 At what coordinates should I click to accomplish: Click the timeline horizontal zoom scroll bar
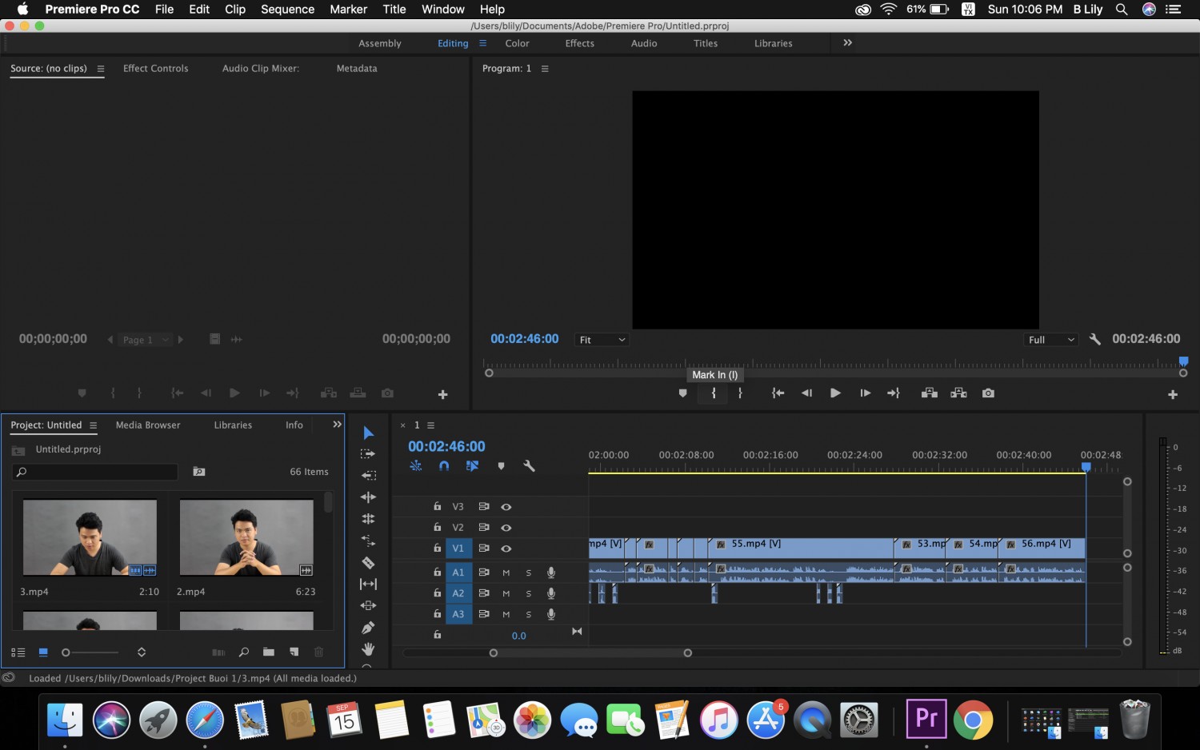590,653
